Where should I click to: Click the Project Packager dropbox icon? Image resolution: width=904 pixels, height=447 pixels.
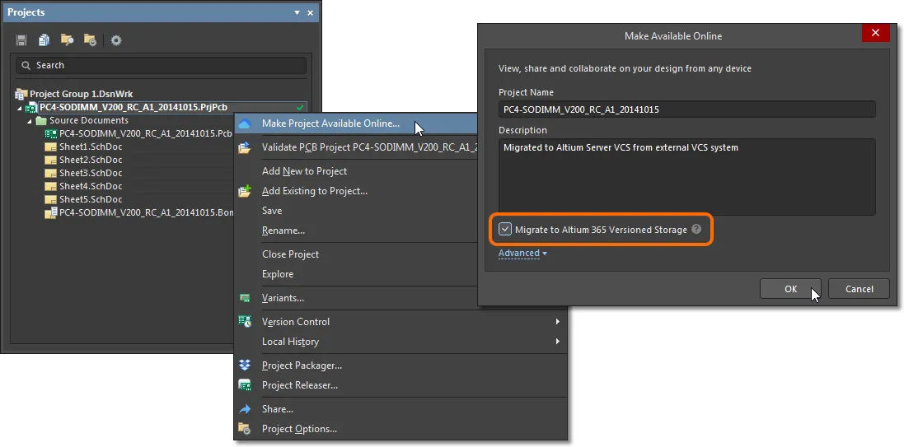[245, 366]
